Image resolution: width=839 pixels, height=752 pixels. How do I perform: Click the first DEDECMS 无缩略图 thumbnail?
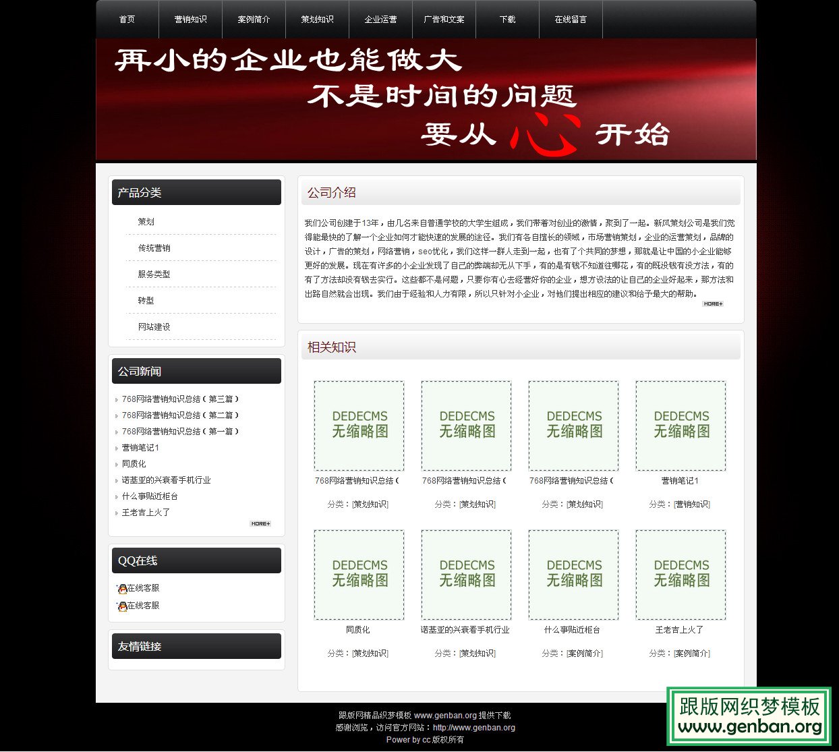pos(359,426)
